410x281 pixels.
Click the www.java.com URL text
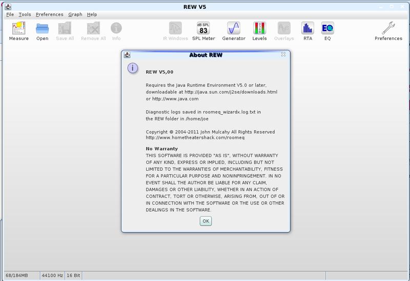pyautogui.click(x=175, y=99)
